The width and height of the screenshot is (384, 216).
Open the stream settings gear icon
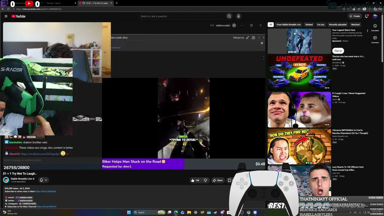point(234,25)
